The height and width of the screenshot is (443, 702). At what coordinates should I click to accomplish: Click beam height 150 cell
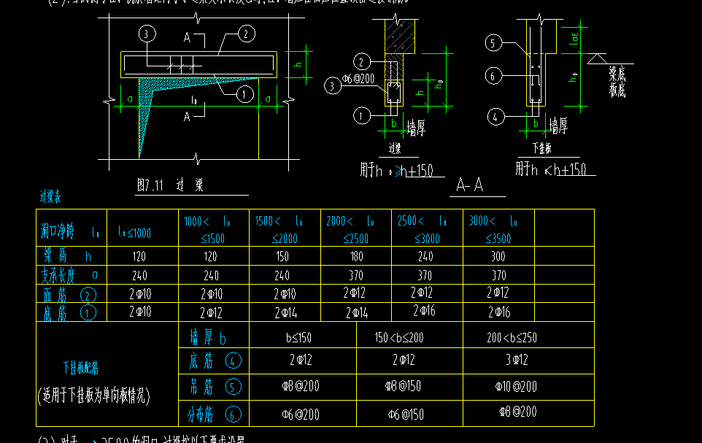tap(282, 256)
